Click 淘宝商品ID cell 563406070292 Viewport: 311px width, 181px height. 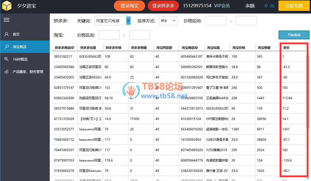192,129
